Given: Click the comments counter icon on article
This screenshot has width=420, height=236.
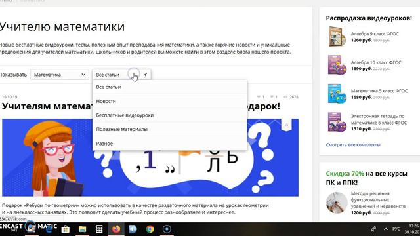Looking at the screenshot, I should 274,97.
